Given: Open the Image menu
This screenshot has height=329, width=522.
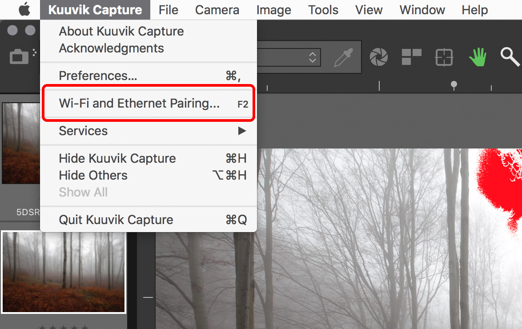Looking at the screenshot, I should click(x=273, y=10).
